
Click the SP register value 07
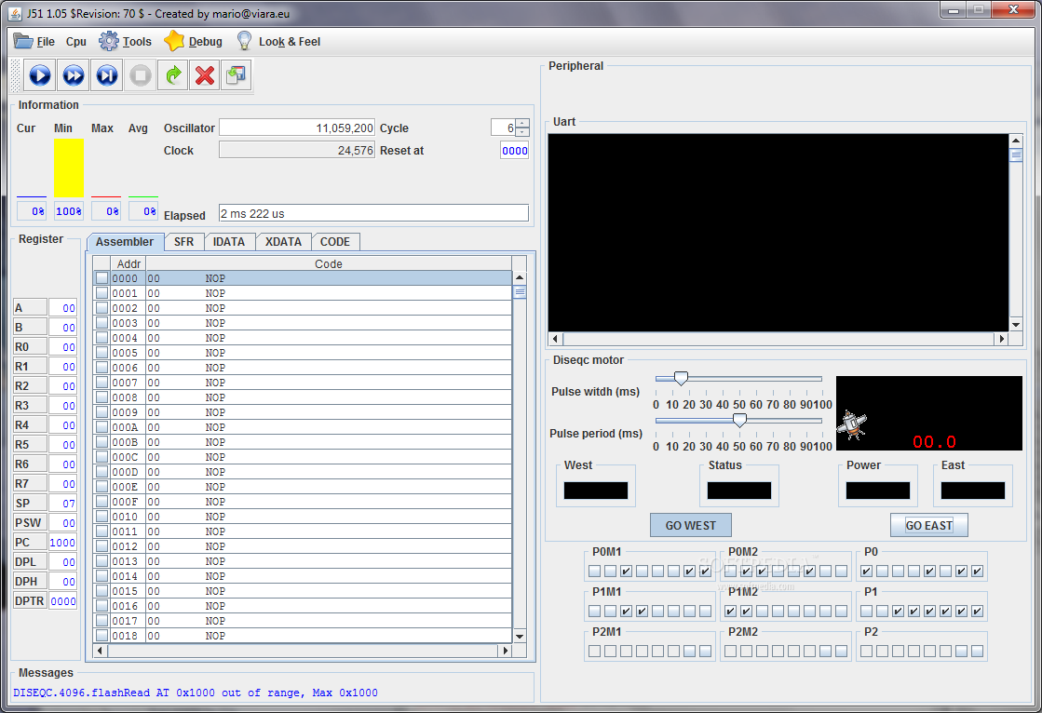pos(62,503)
